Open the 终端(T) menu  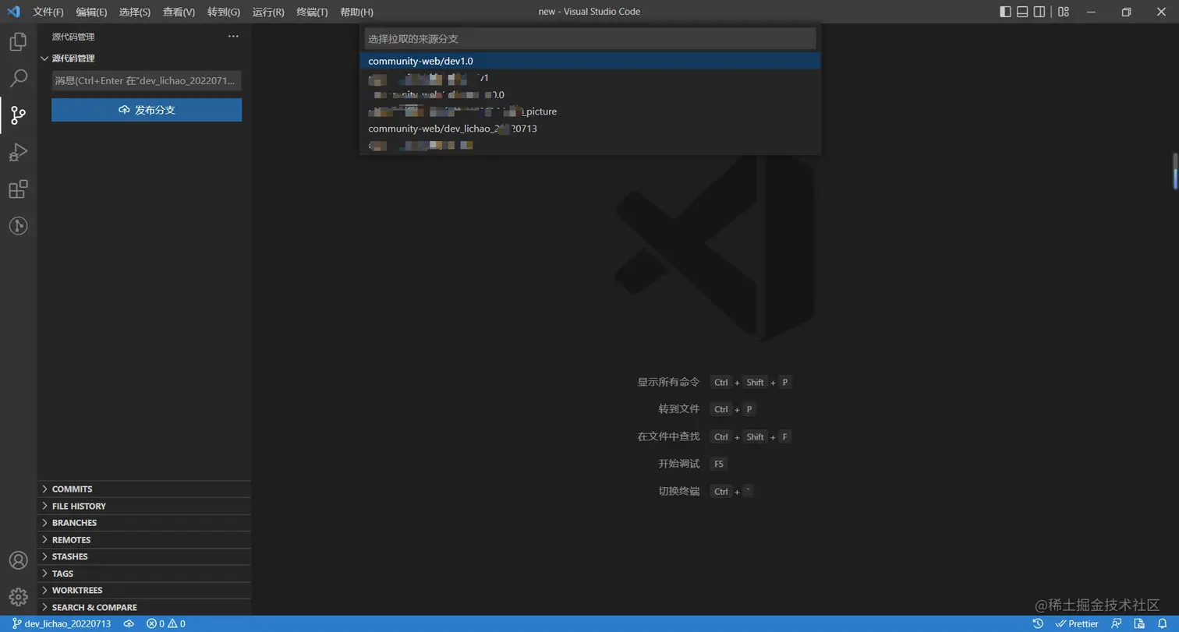click(x=312, y=12)
